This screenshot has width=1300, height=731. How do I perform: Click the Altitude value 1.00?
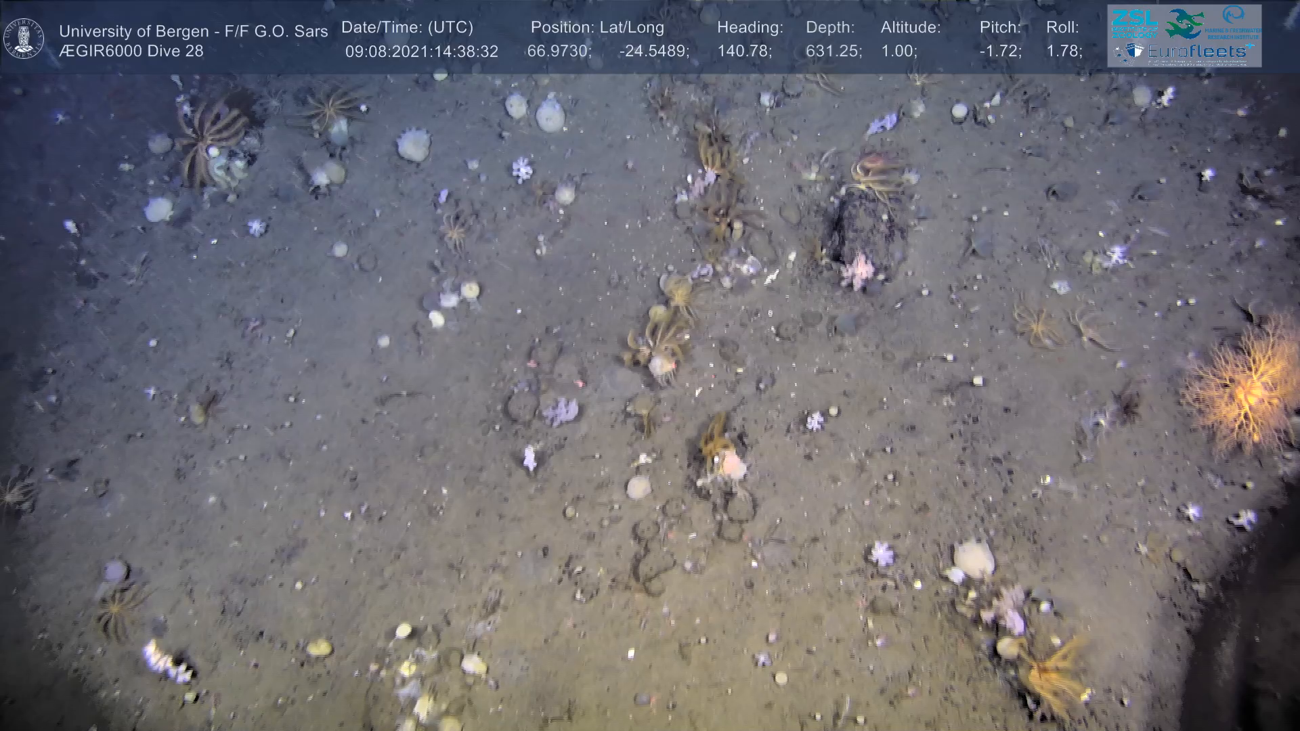[898, 51]
